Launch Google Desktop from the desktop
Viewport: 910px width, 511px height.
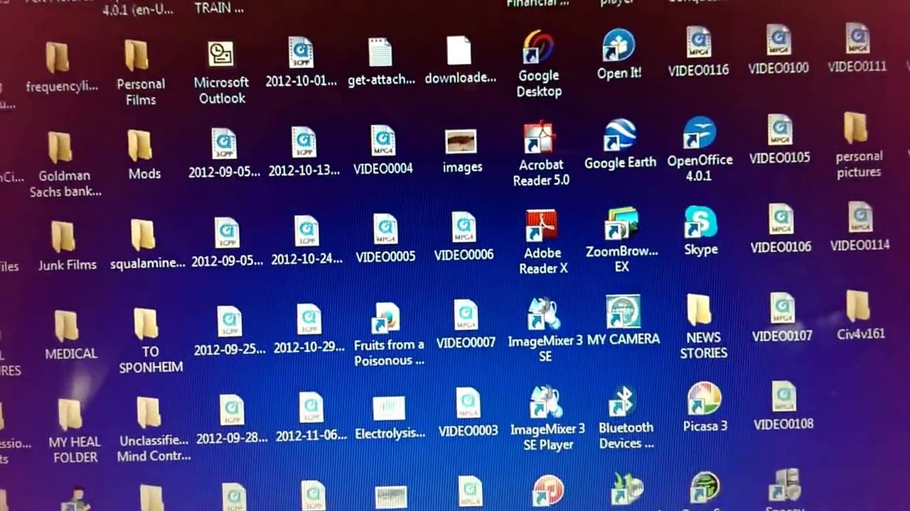(537, 48)
